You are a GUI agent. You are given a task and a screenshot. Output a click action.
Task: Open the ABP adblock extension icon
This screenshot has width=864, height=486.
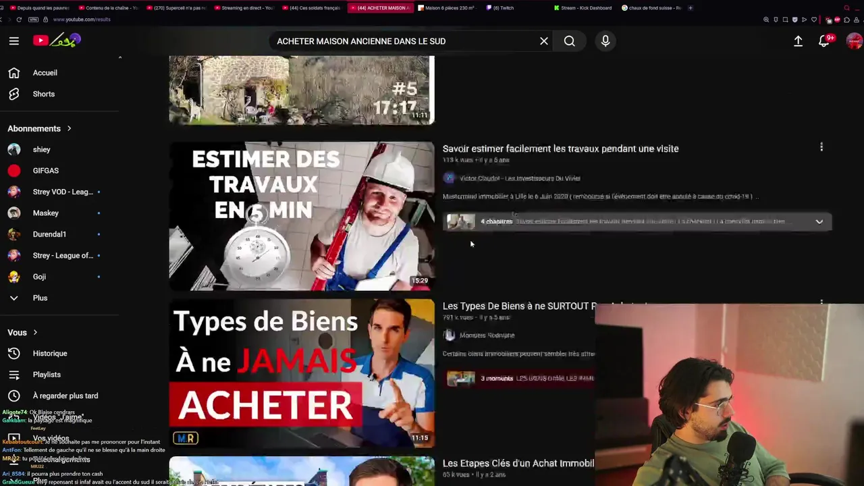[x=837, y=20]
